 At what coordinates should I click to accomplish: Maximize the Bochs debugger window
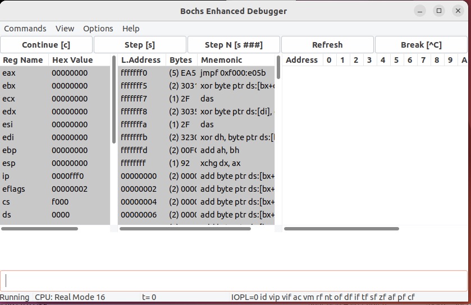point(439,11)
